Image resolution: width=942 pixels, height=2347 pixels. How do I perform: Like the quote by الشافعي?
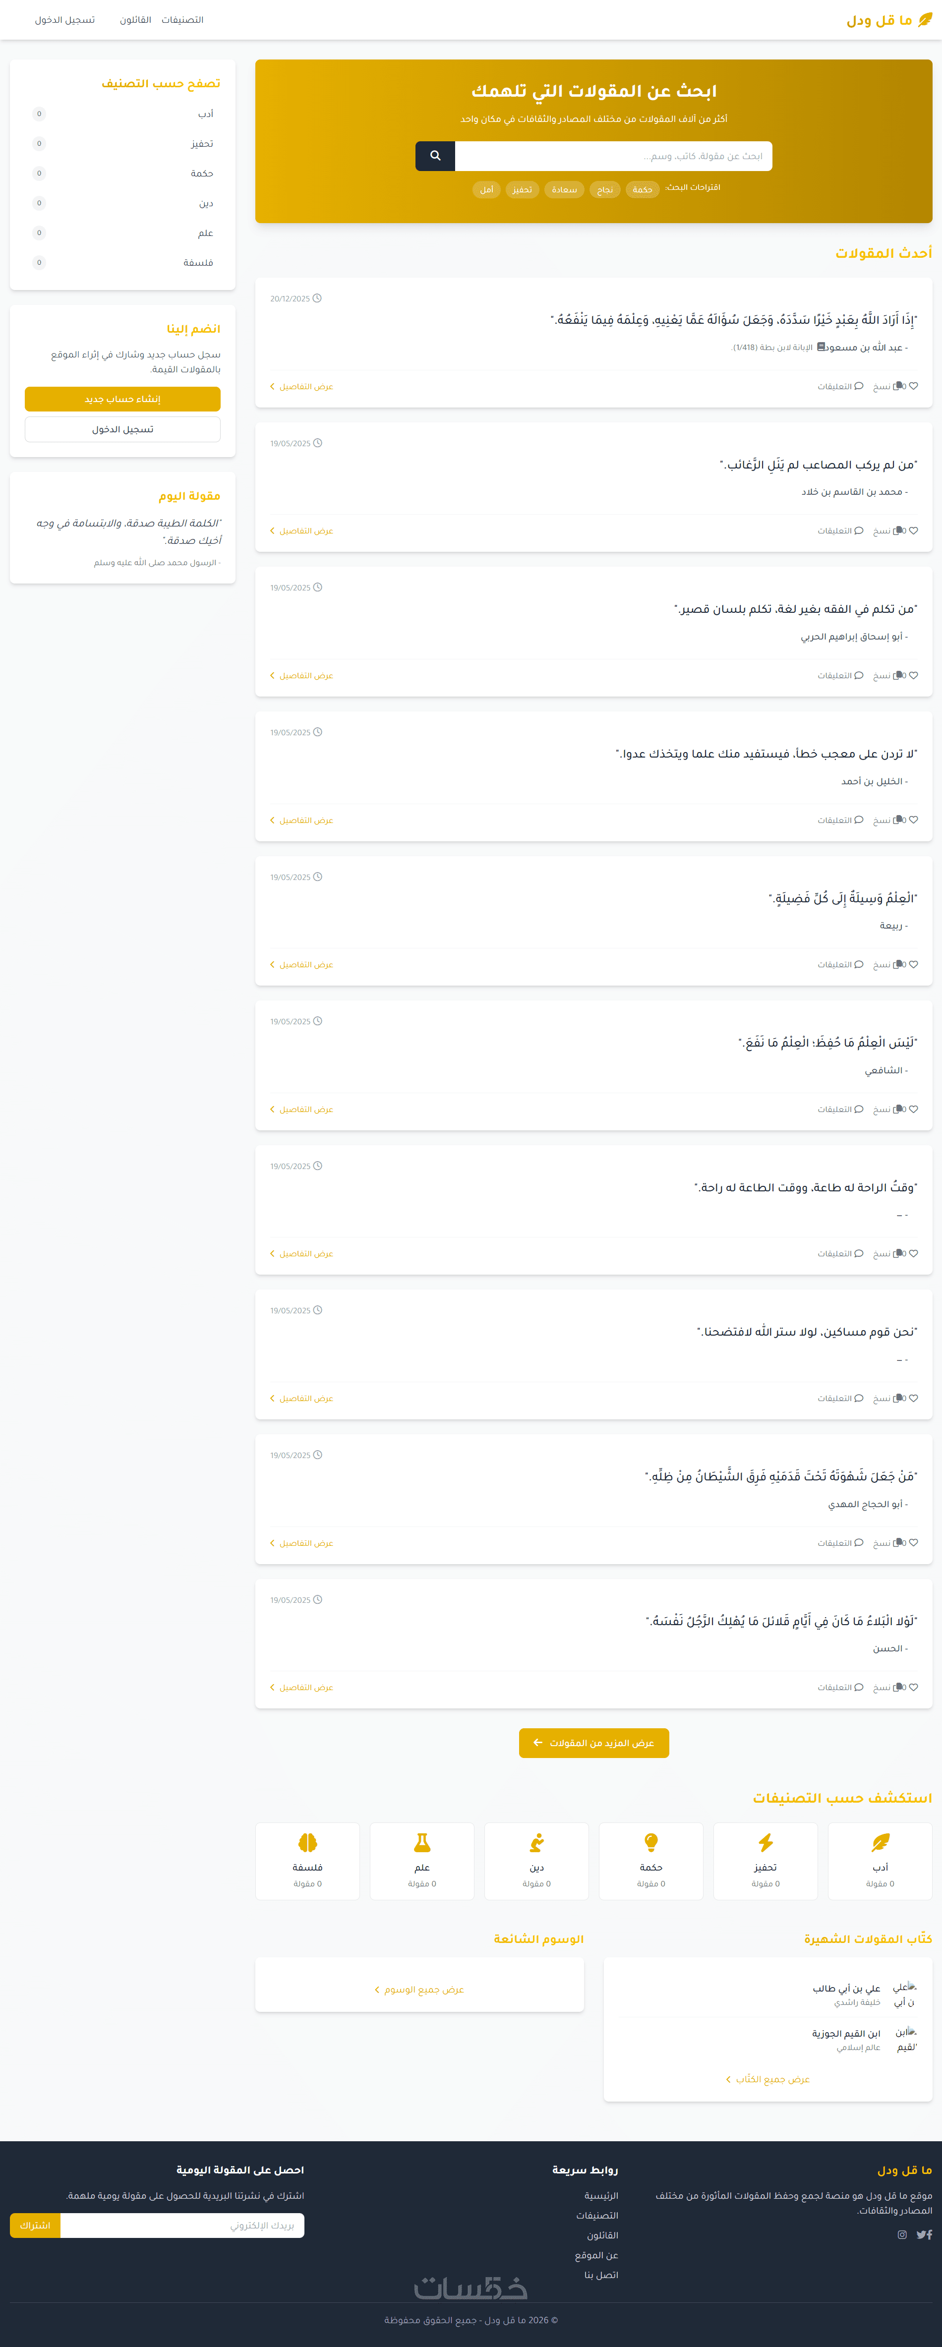pos(913,1109)
